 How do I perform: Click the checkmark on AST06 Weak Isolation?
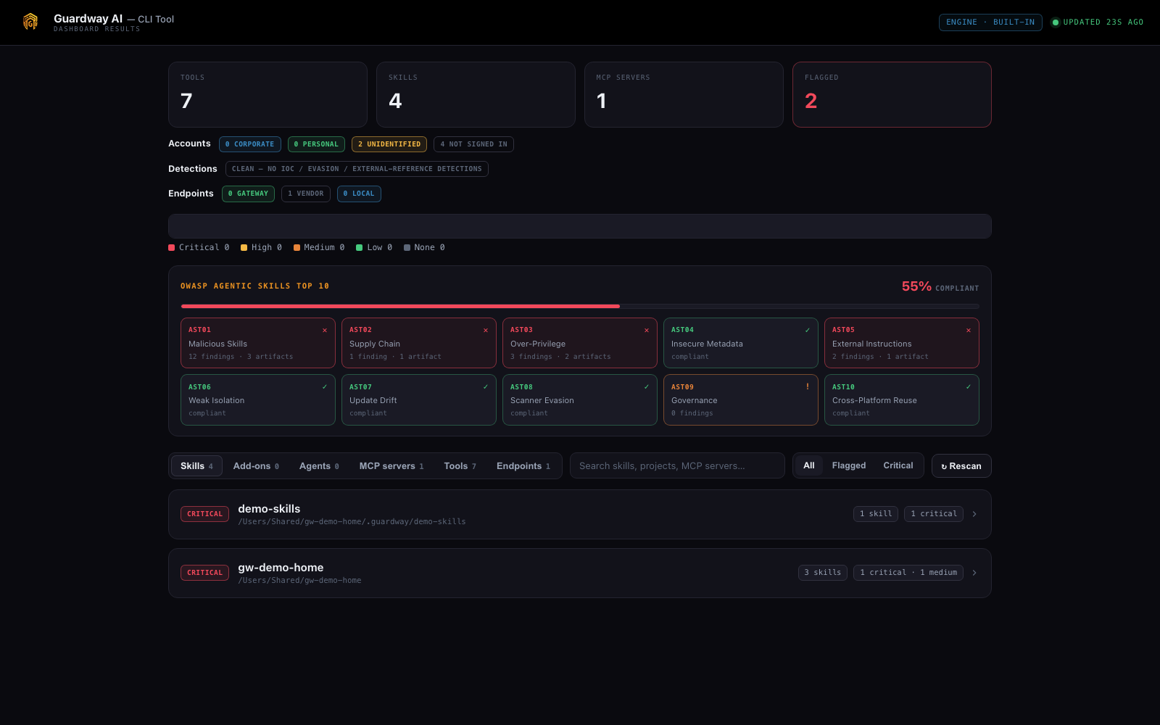(x=325, y=386)
